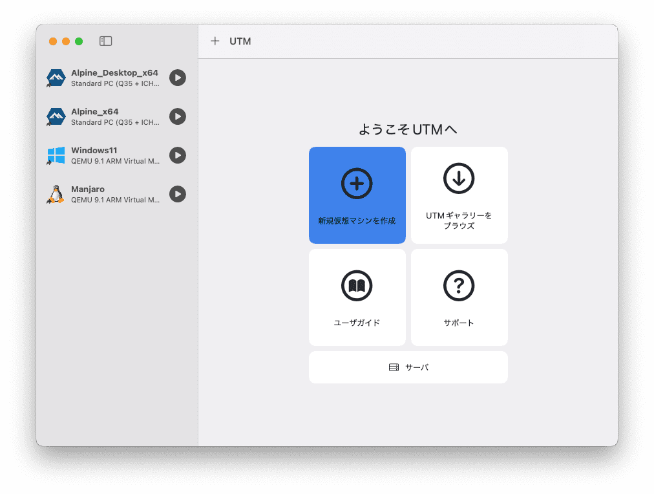Screen dimensions: 654x494
Task: Click the Alpine_x64 mountain logo icon
Action: click(x=56, y=117)
